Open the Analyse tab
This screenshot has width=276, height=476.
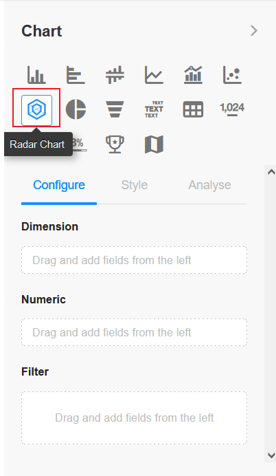click(209, 185)
